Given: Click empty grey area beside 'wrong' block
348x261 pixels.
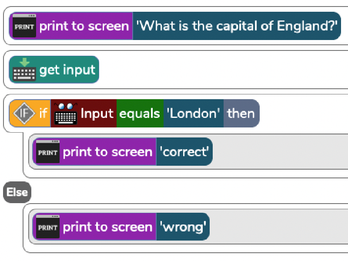Looking at the screenshot, I should pyautogui.click(x=278, y=227).
